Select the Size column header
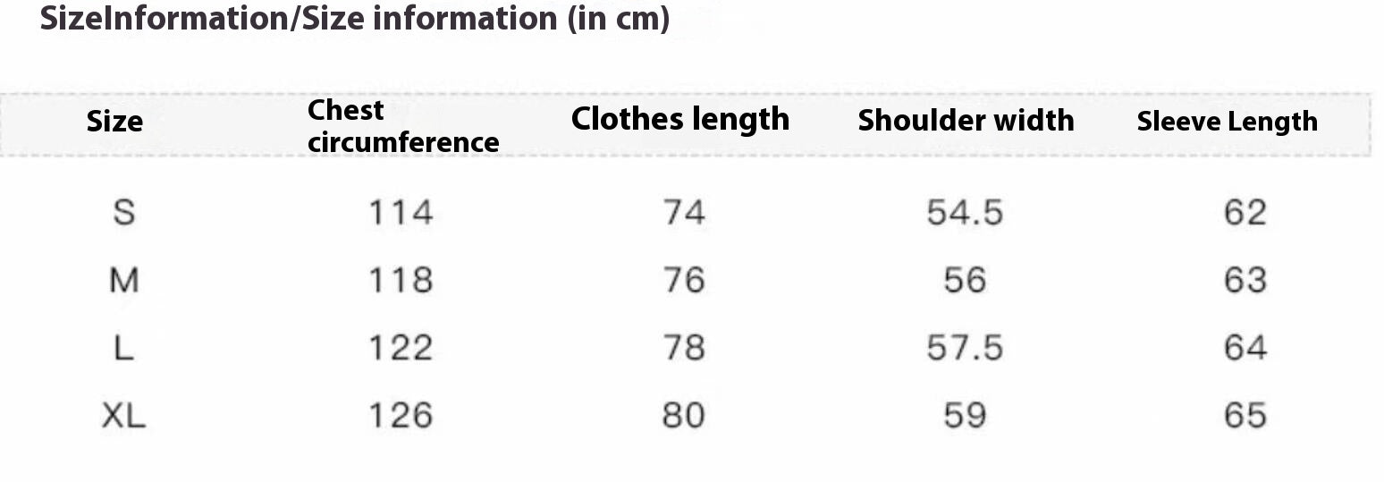The image size is (1384, 482). point(114,122)
